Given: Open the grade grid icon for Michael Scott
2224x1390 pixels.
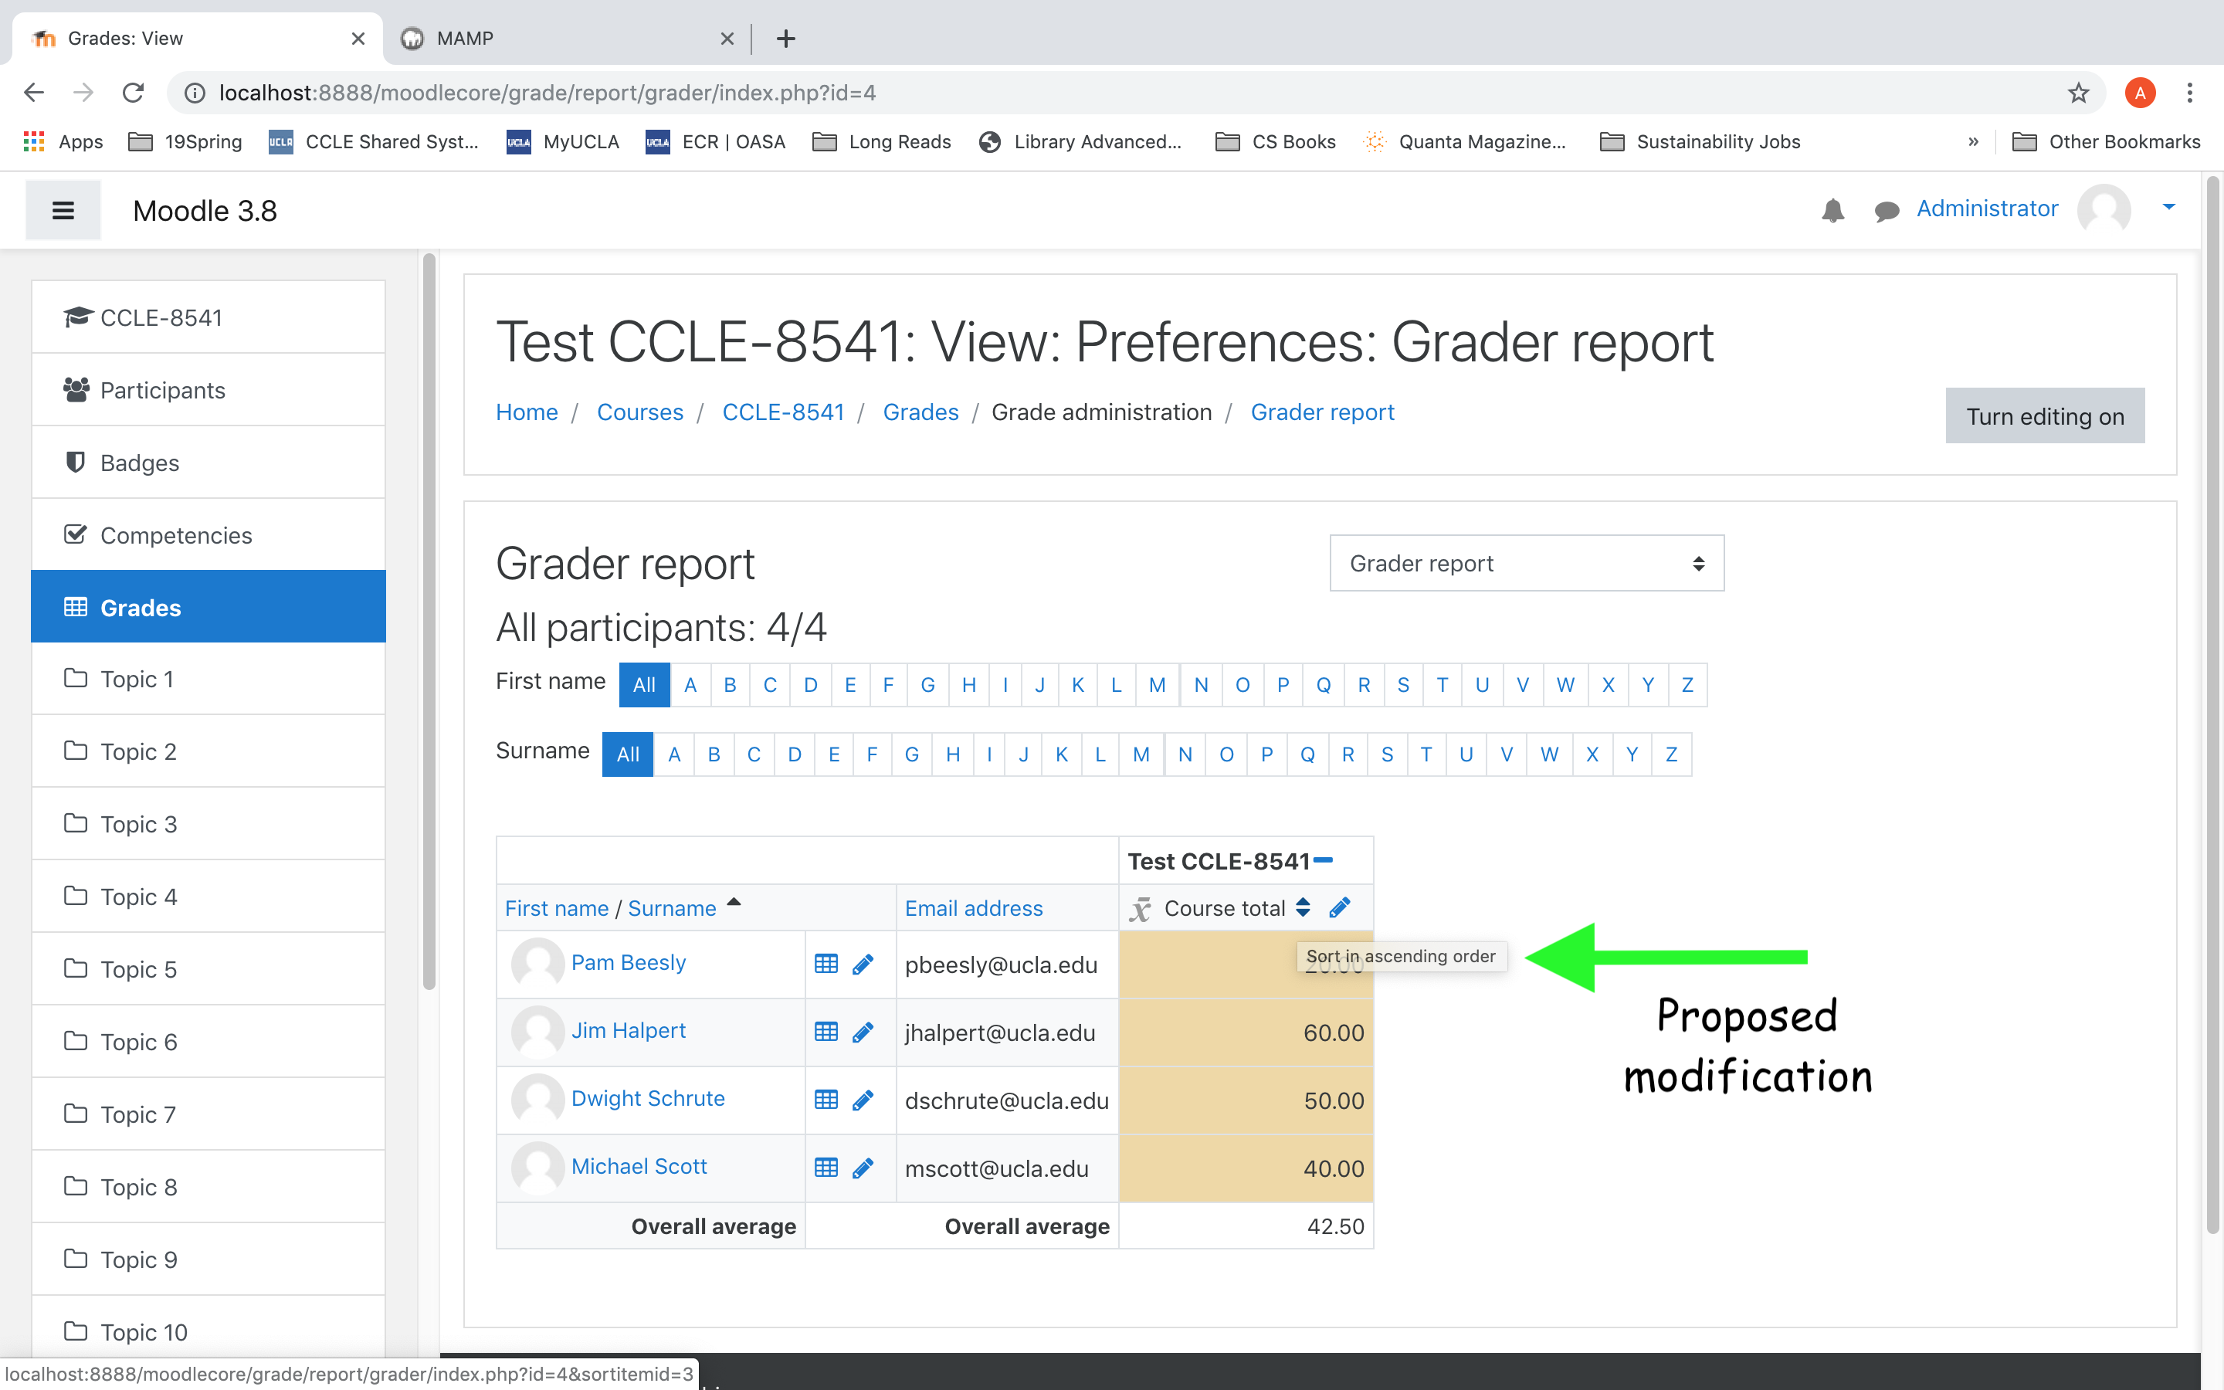Looking at the screenshot, I should pyautogui.click(x=826, y=1168).
